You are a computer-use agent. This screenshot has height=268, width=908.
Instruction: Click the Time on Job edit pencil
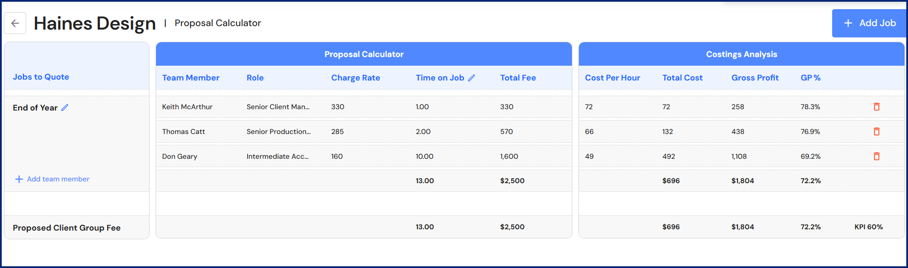coord(472,78)
